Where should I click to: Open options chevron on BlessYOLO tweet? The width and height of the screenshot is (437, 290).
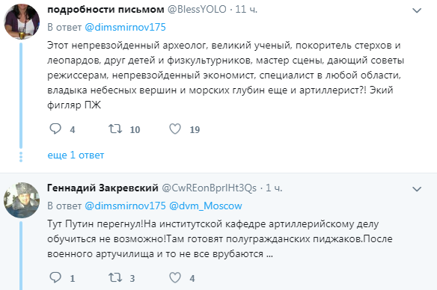tap(417, 10)
